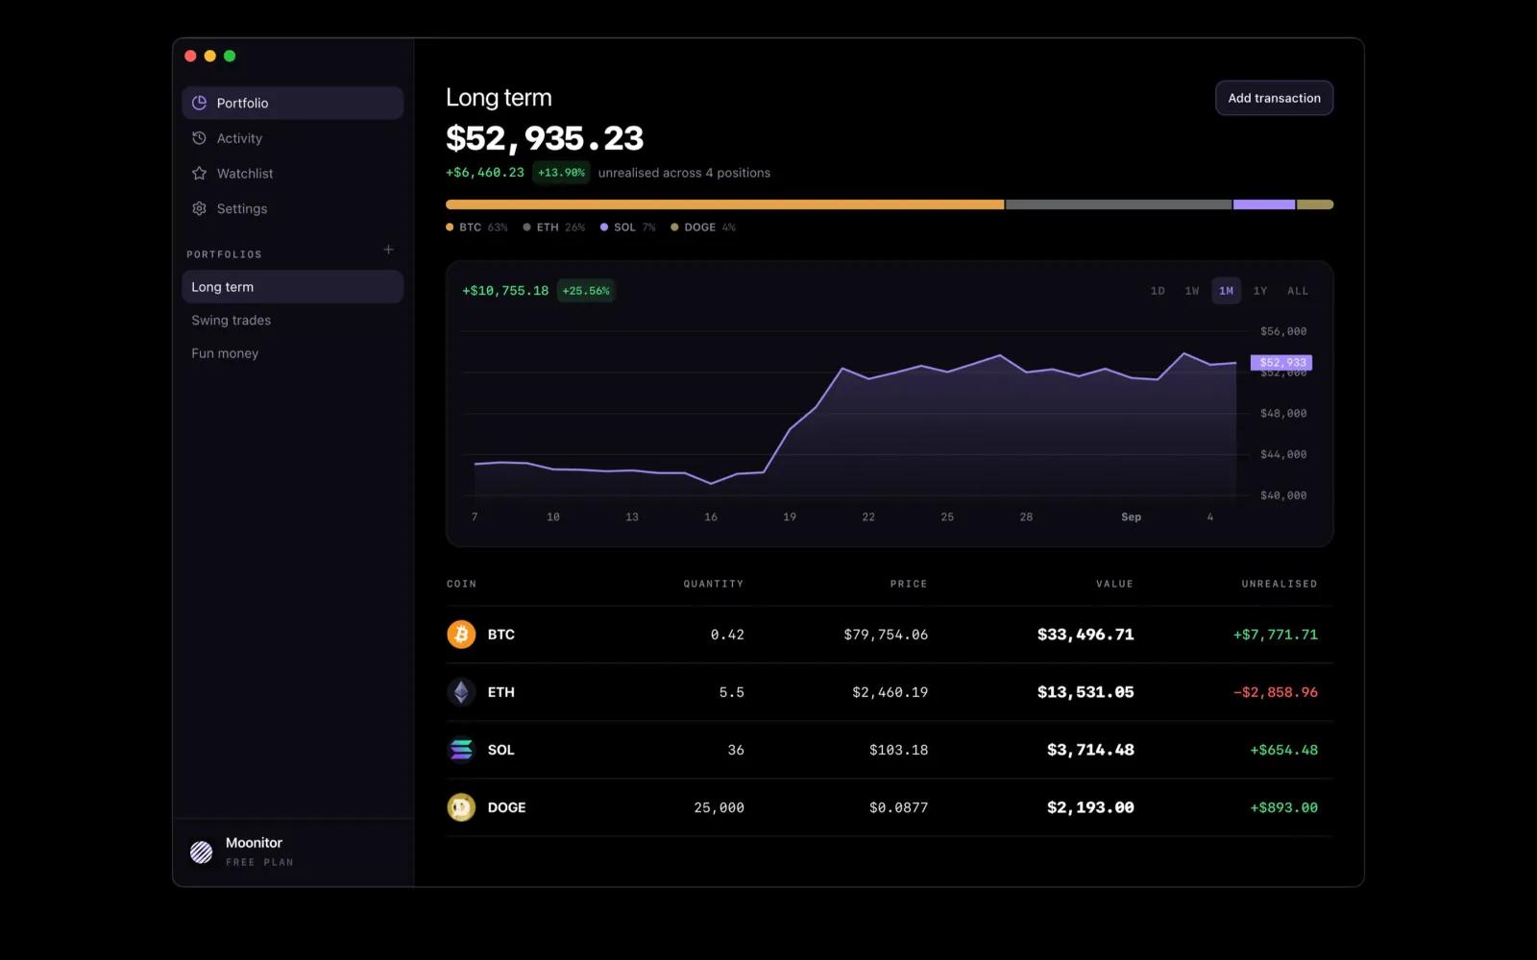Click the DOGE 4% legend entry

coord(703,228)
